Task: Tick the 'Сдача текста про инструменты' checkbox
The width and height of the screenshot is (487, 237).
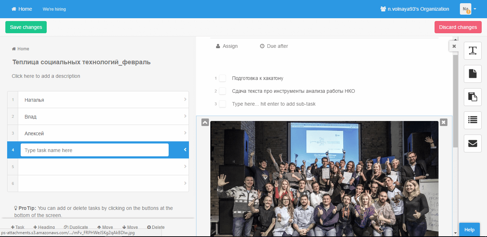Action: (x=222, y=91)
